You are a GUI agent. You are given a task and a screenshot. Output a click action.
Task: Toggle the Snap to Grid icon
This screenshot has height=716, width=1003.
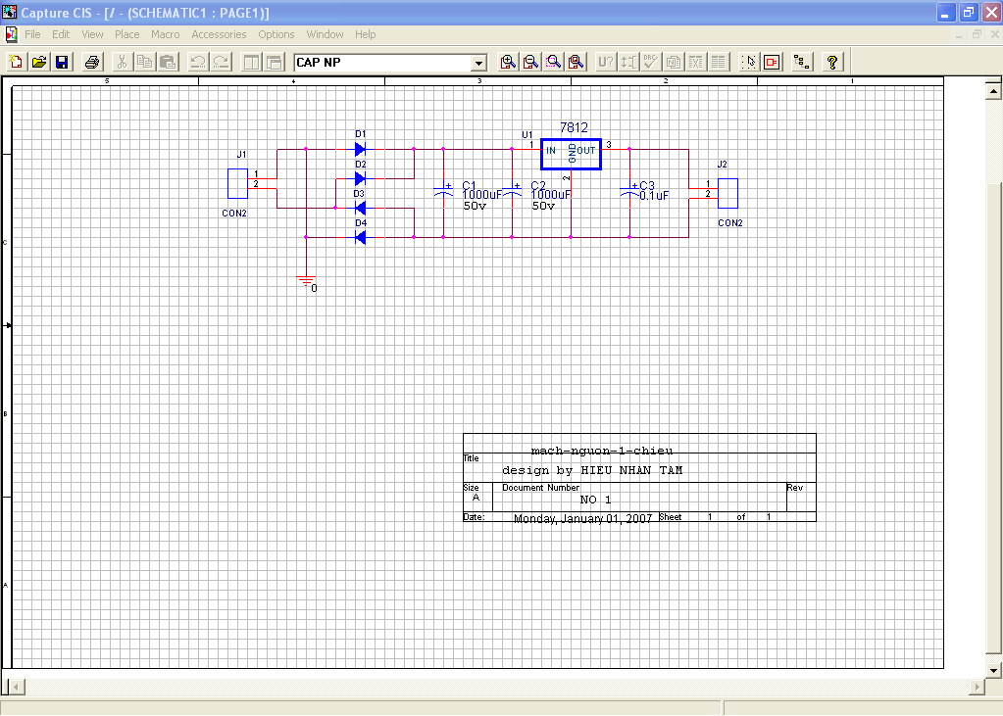[749, 62]
